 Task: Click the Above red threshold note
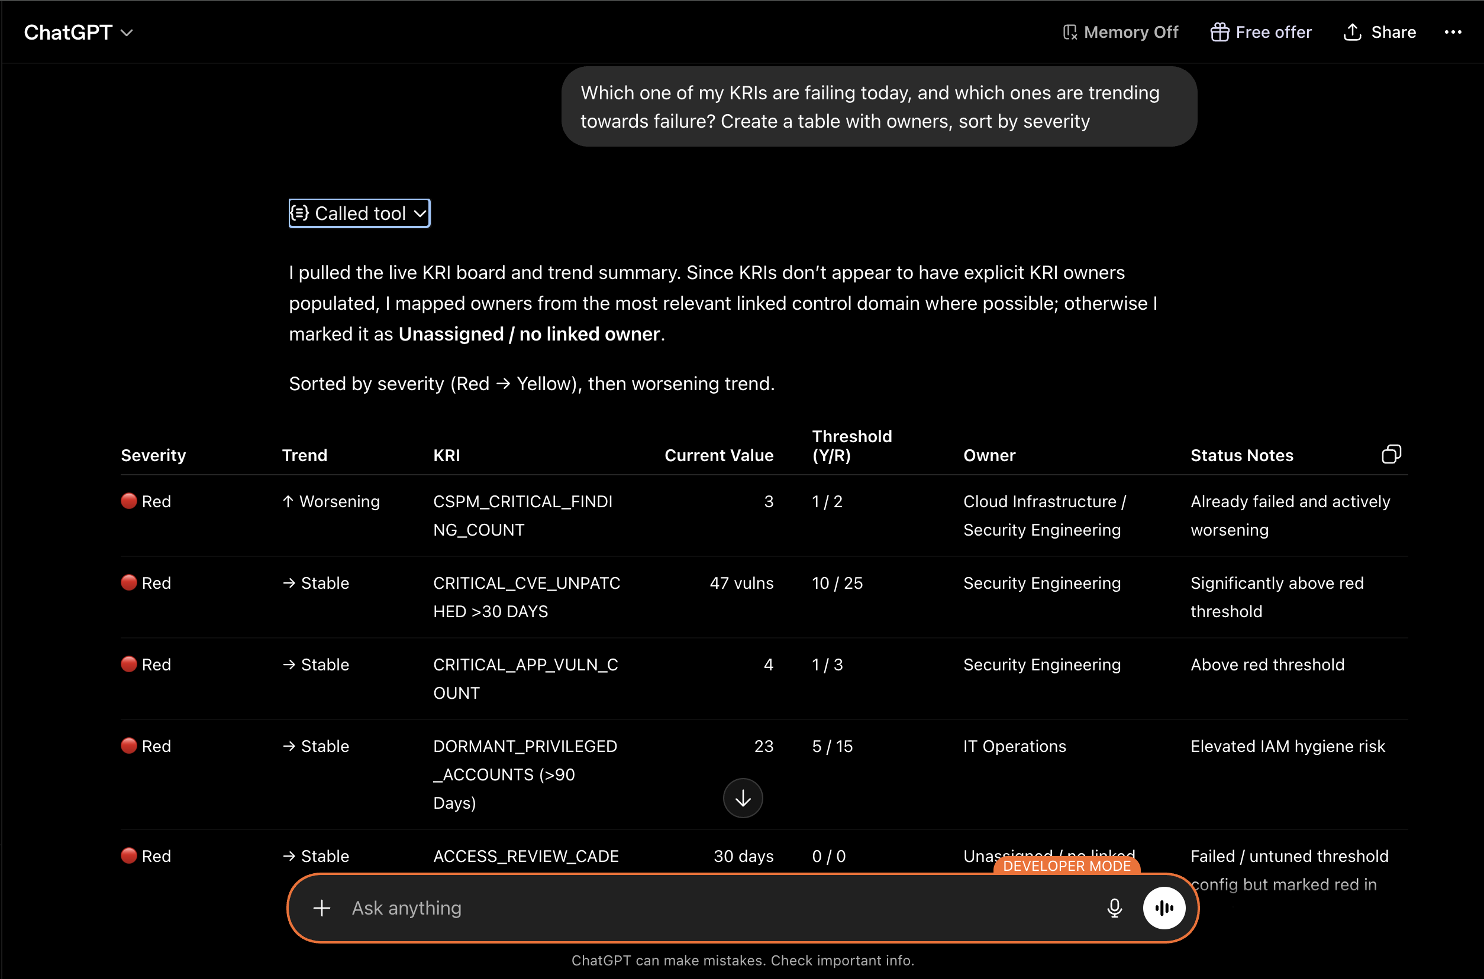point(1267,664)
